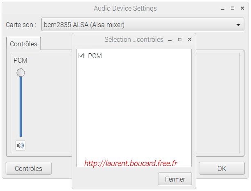Choose the bcm2835 ALSA sound card combo box
Image resolution: width=251 pixels, height=191 pixels.
pos(143,25)
